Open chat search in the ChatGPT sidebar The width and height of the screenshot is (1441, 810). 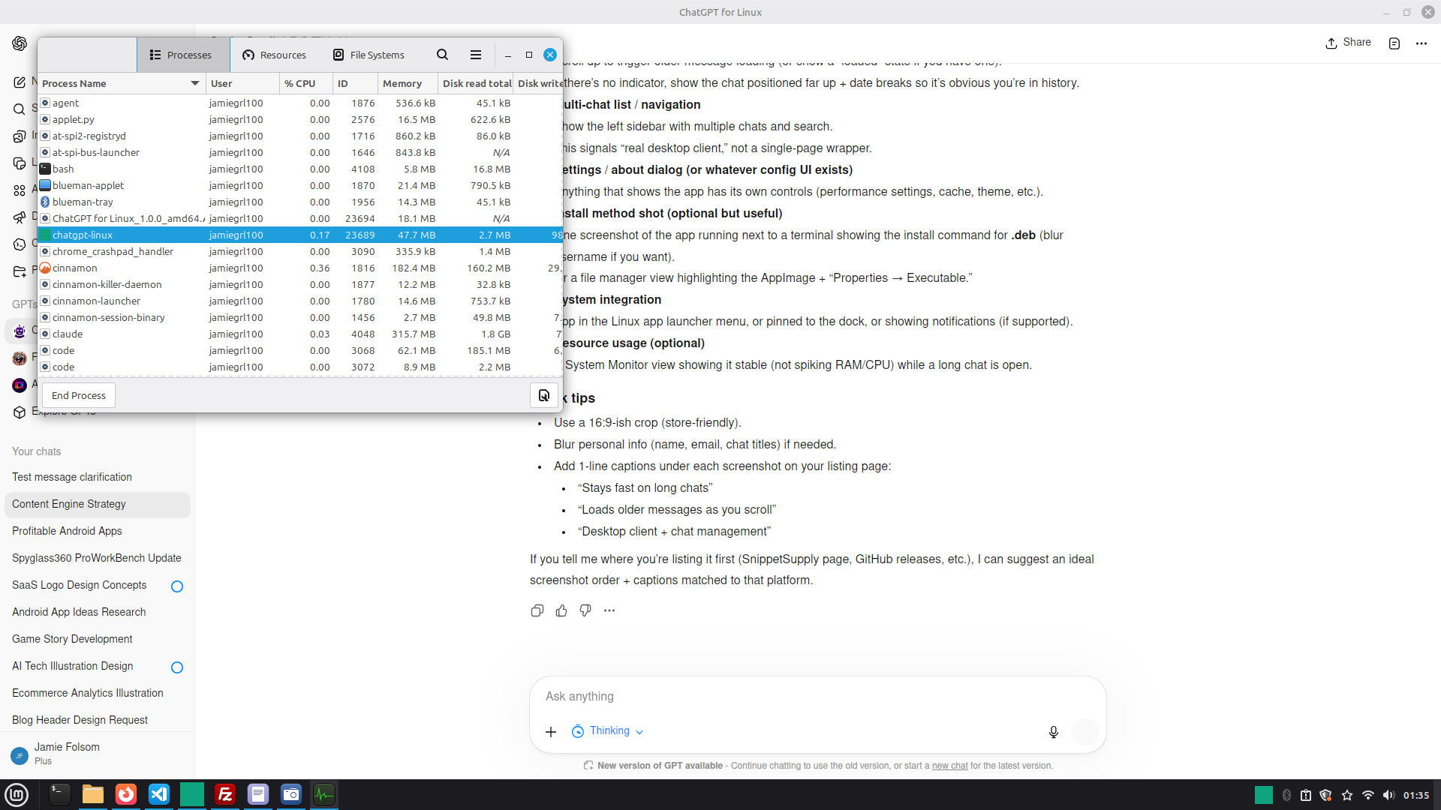(x=20, y=109)
